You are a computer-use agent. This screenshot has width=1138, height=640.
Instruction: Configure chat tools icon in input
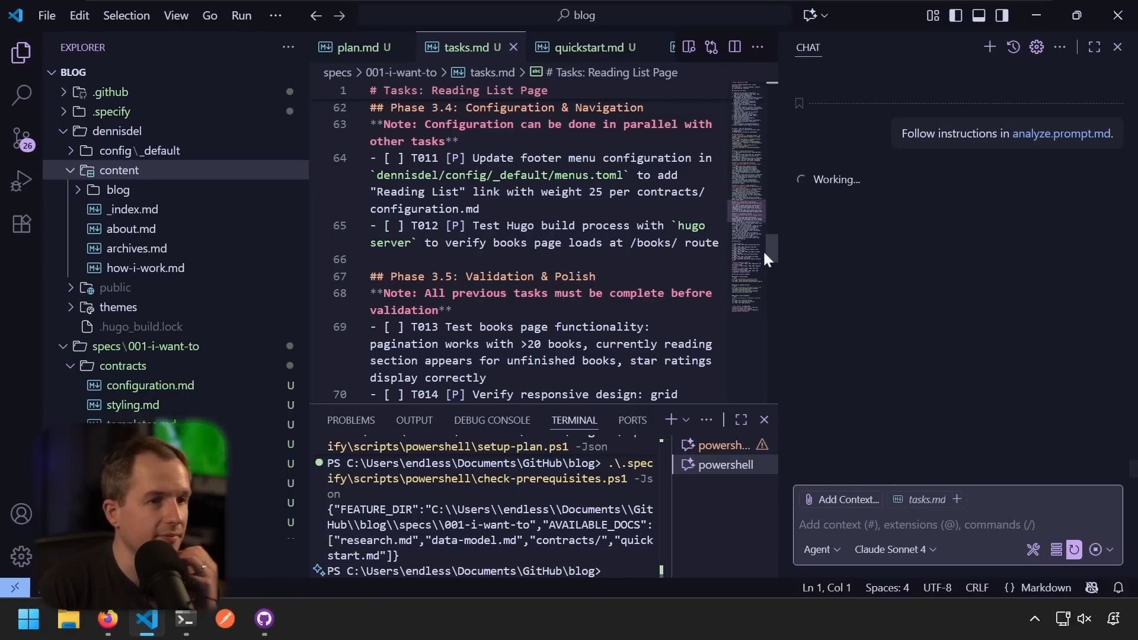[1033, 549]
